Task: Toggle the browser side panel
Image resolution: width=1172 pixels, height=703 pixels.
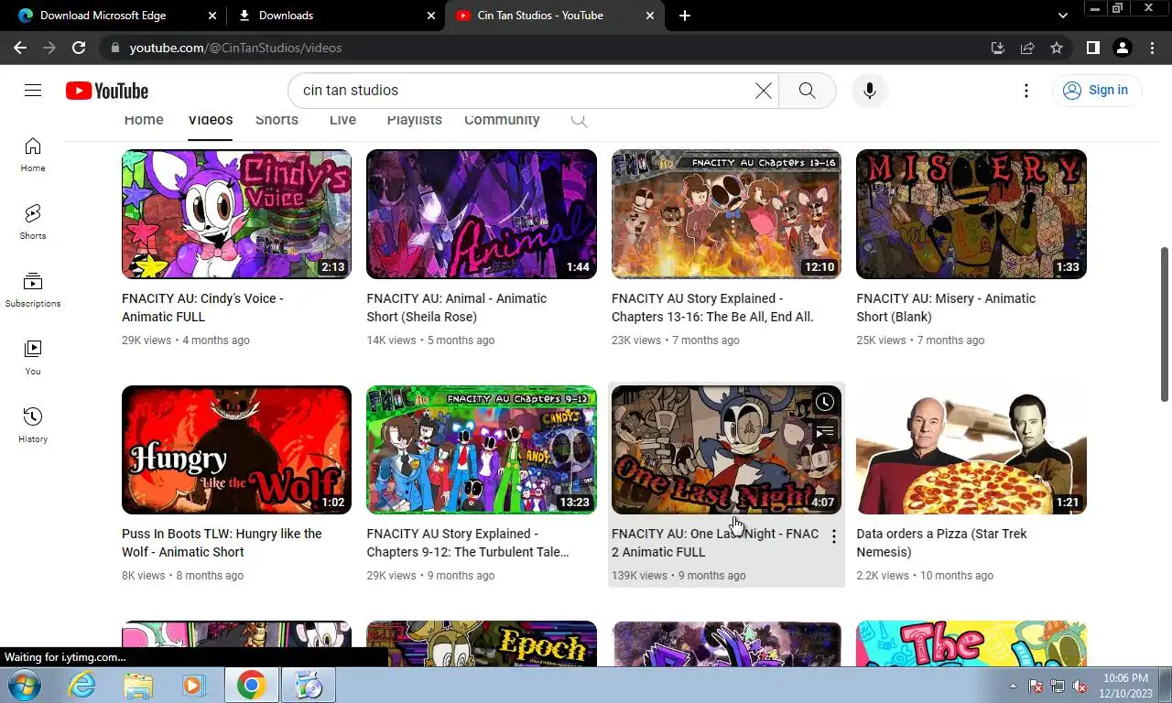Action: (1093, 48)
